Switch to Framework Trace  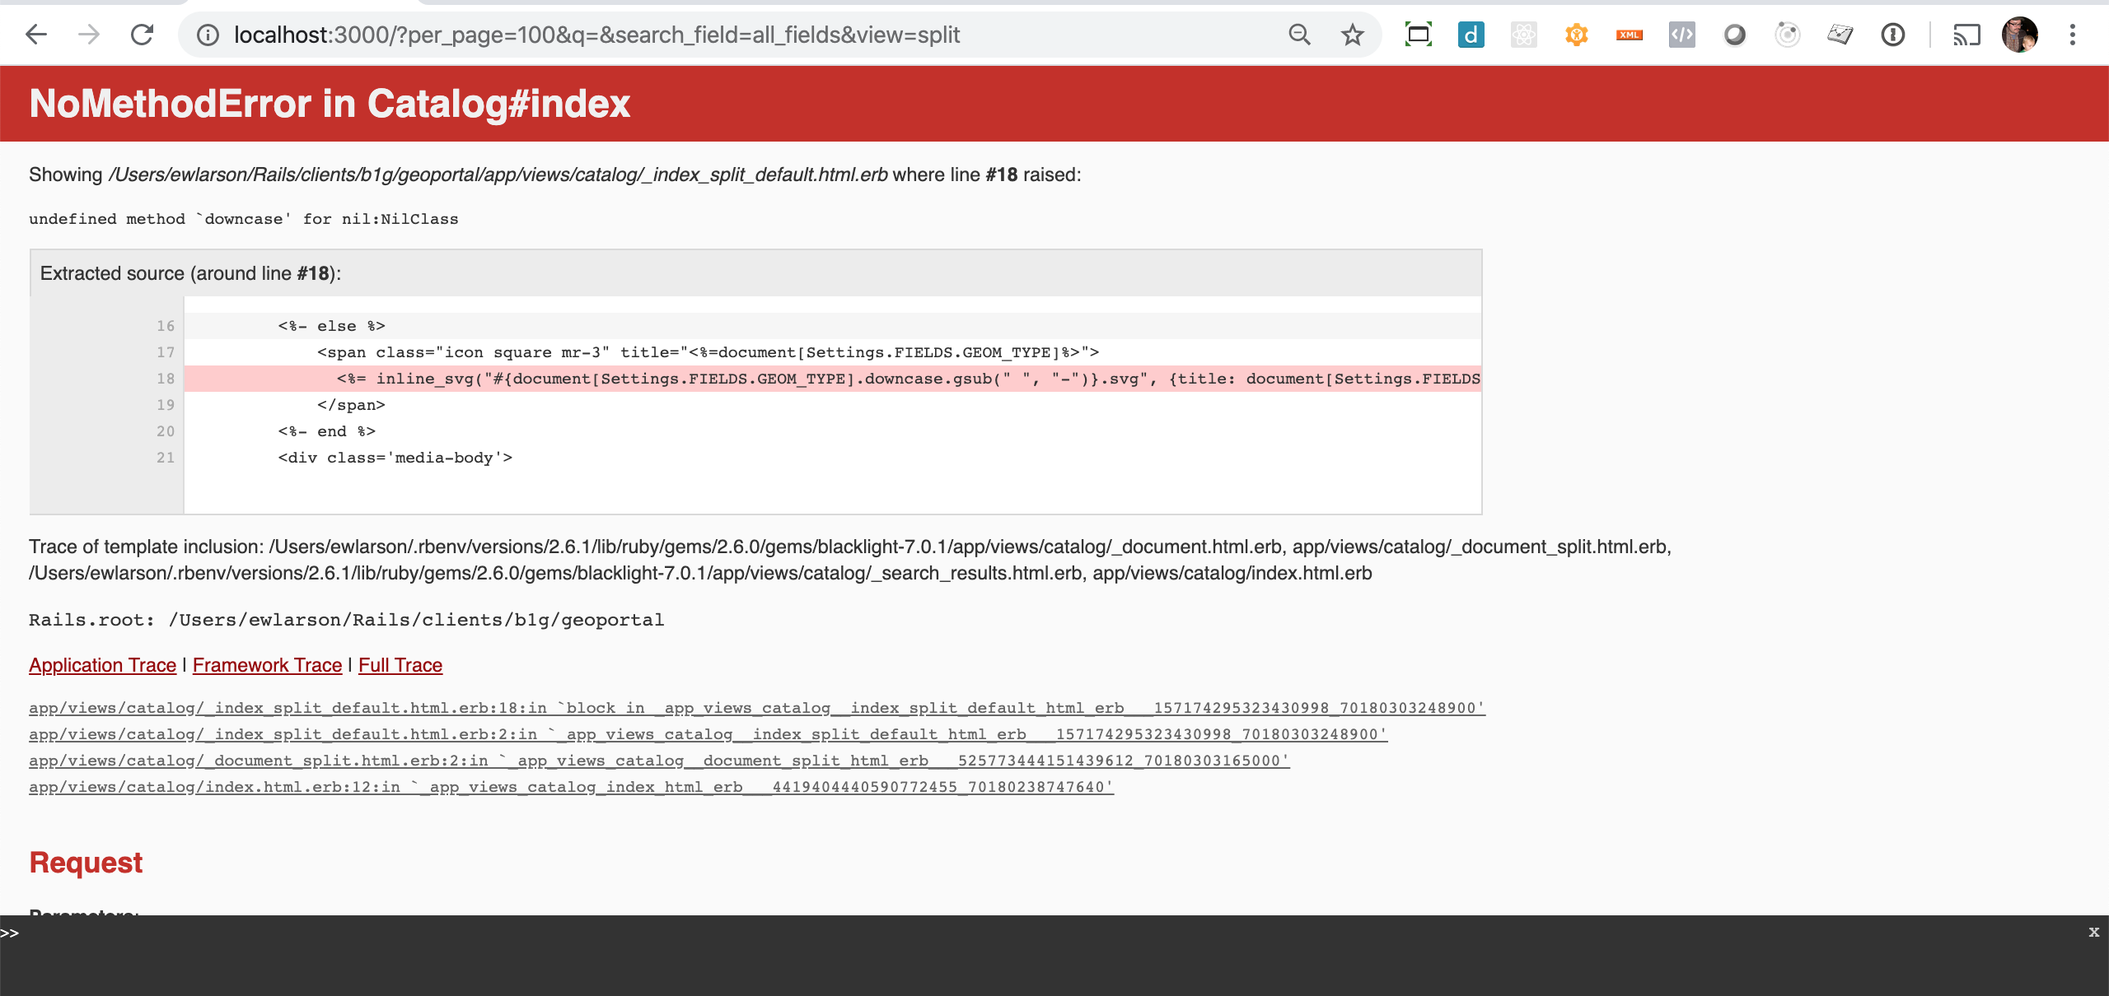(267, 665)
